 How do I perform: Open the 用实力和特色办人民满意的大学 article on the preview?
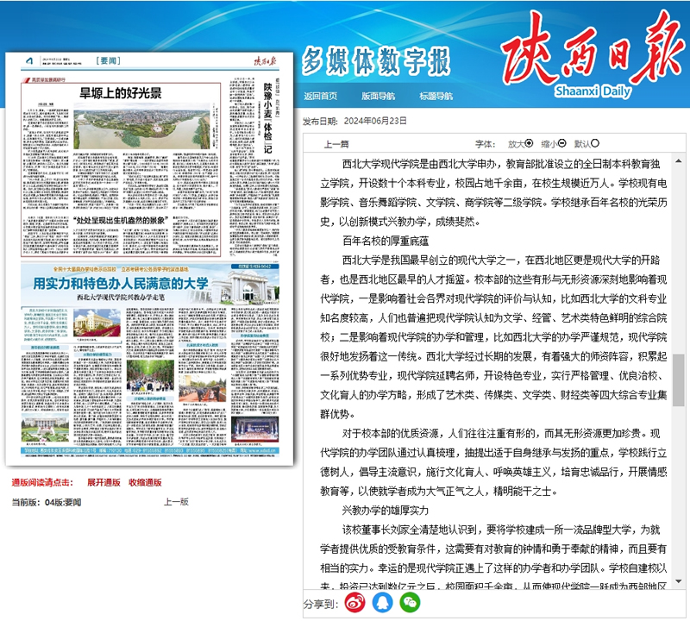tap(121, 283)
